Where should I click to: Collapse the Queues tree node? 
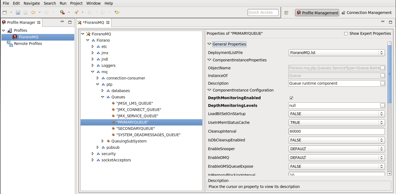103,97
